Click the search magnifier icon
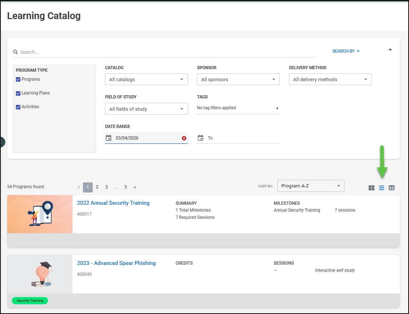 click(16, 52)
